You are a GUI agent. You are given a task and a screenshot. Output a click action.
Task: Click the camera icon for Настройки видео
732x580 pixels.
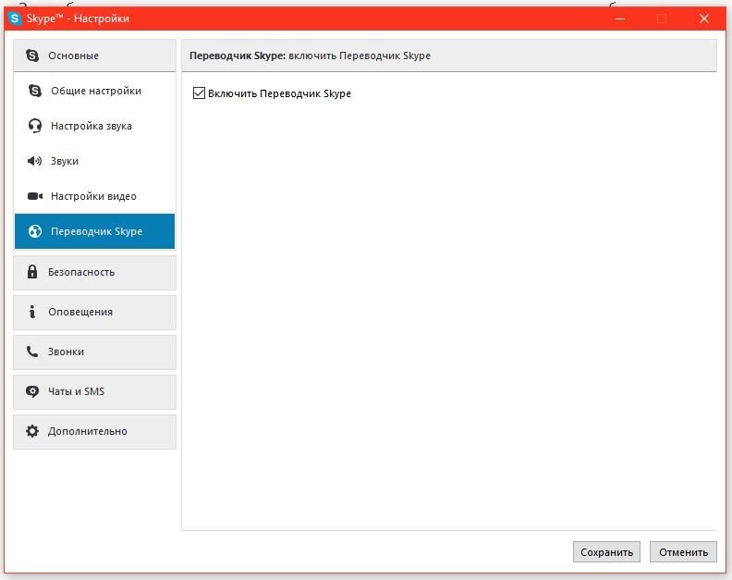tap(35, 196)
